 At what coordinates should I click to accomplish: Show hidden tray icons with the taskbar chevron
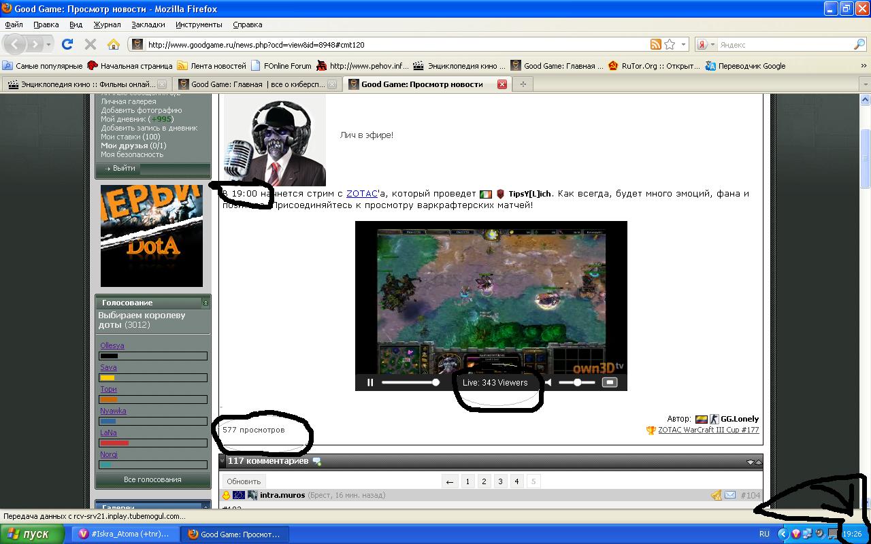783,534
